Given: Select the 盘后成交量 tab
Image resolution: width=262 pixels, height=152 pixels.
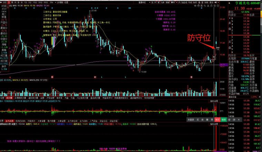Looking at the screenshot, I should click(95, 98).
